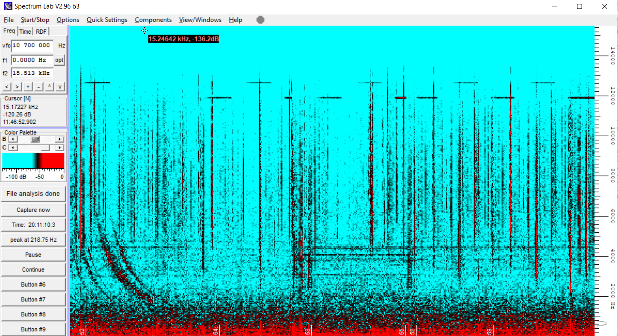Screen dimensions: 618x336
Task: Click the '^' up arrow button
Action: pos(49,87)
